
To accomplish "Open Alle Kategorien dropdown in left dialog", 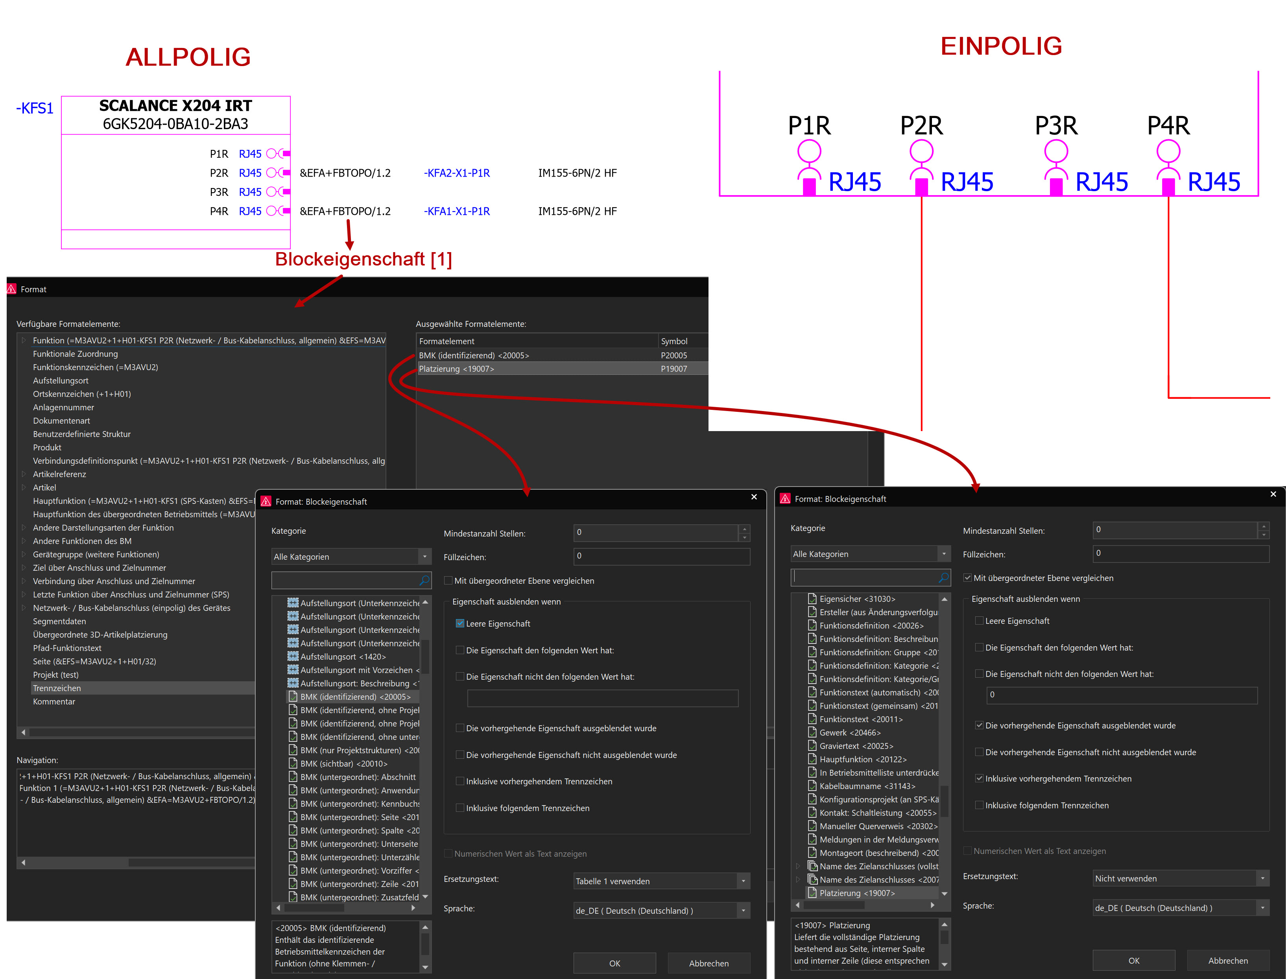I will coord(351,557).
